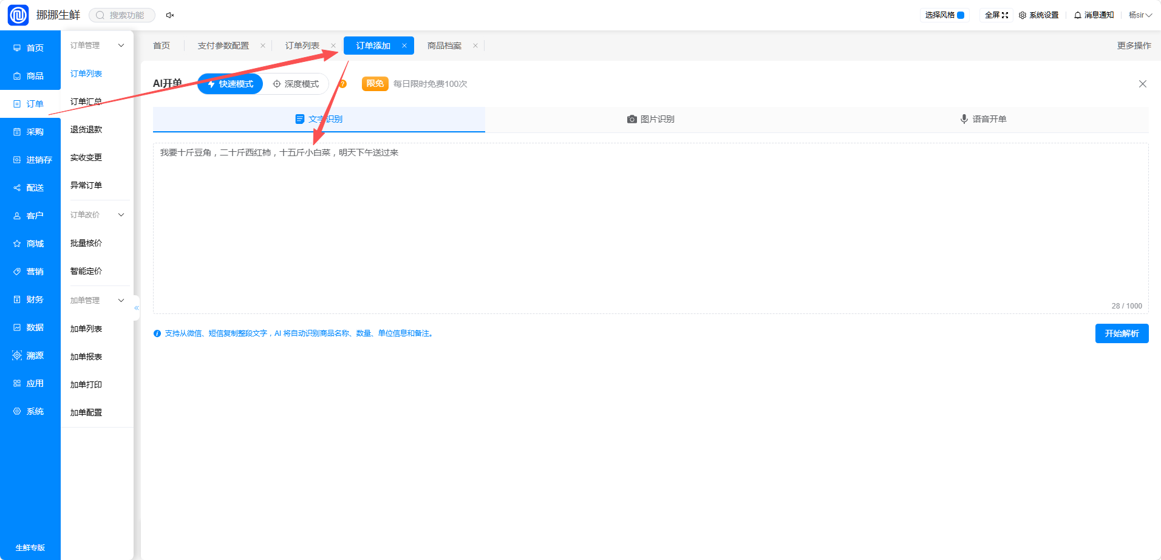Toggle 全屏 fullscreen mode
This screenshot has width=1161, height=560.
996,15
